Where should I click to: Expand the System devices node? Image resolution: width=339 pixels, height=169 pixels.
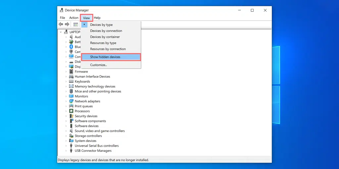coord(66,141)
